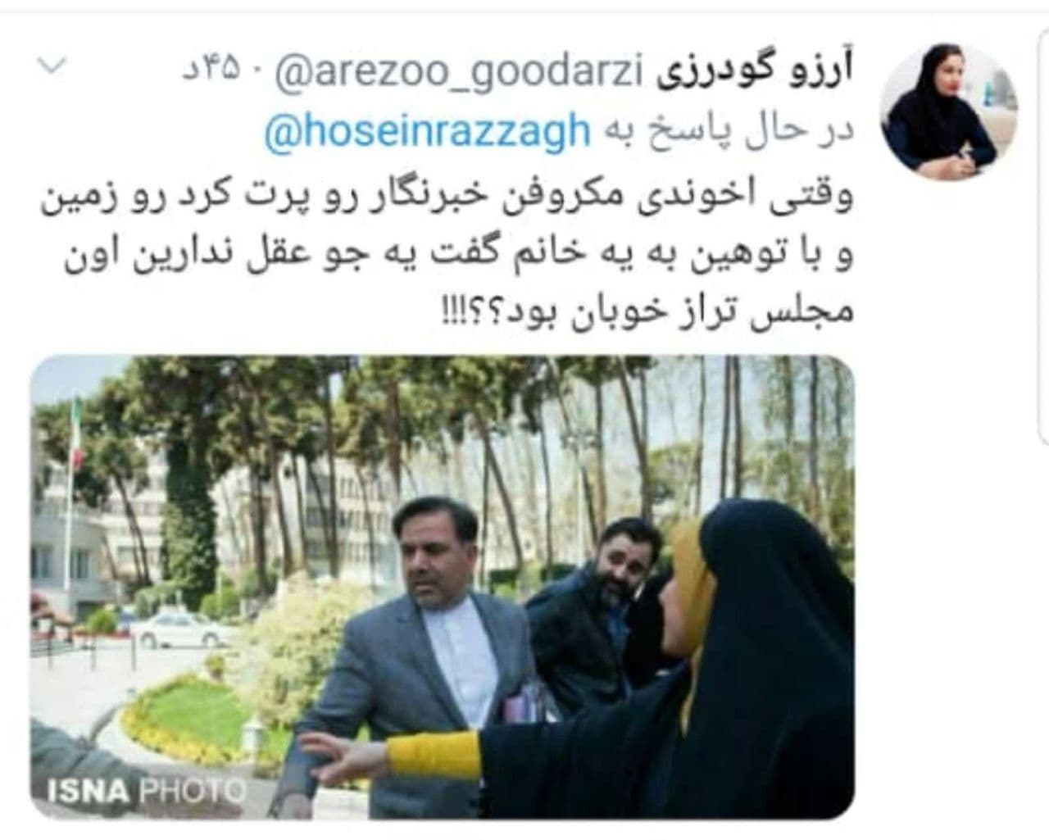1049x840 pixels.
Task: Open the @hoseinrazzagh mention
Action: 426,131
